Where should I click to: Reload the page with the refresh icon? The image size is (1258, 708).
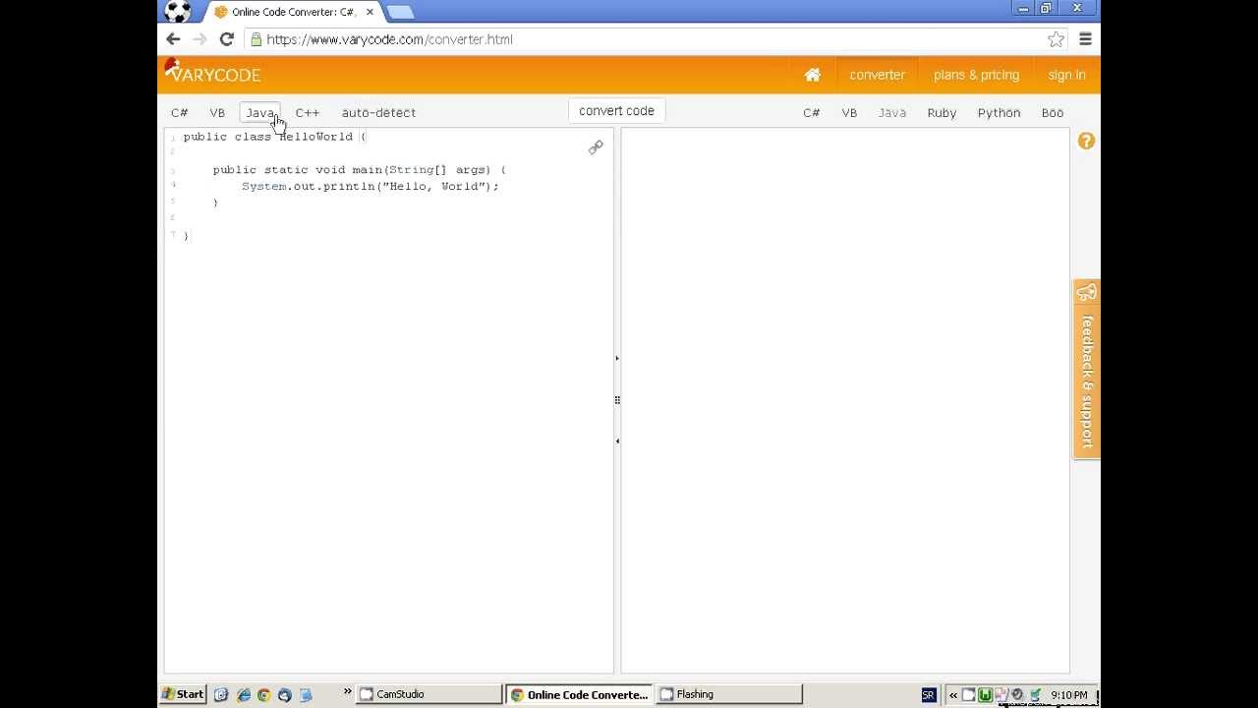click(226, 39)
